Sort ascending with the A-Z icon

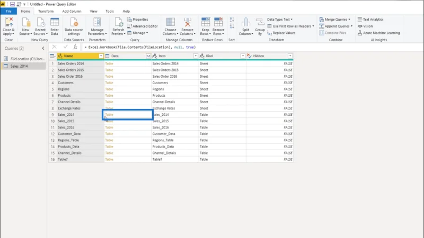232,20
